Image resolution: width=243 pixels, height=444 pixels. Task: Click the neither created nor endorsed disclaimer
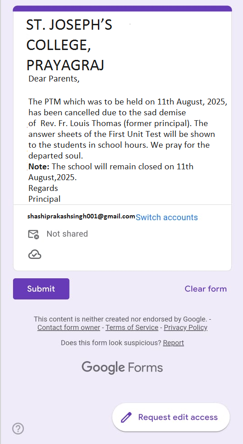pos(122,319)
